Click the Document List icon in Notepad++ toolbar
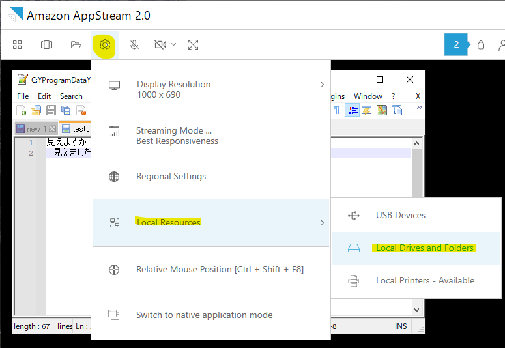Screen dimensions: 505x348 (x=397, y=110)
